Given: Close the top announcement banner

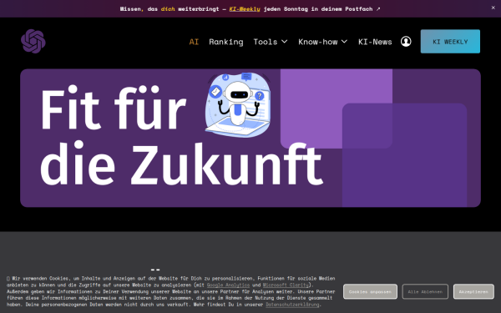Looking at the screenshot, I should tap(493, 8).
